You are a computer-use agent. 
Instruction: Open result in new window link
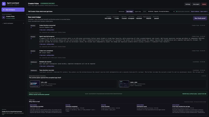coord(204,12)
